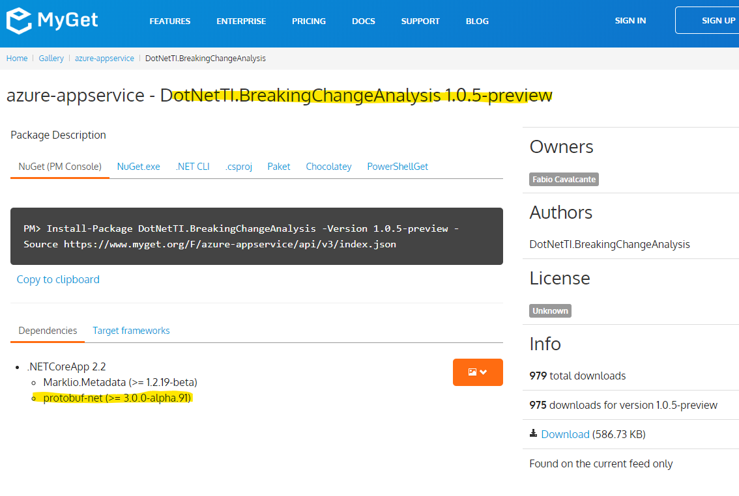Click DotNetTI.BreakingChangeAnalysis breadcrumb text
739x496 pixels.
pyautogui.click(x=205, y=59)
